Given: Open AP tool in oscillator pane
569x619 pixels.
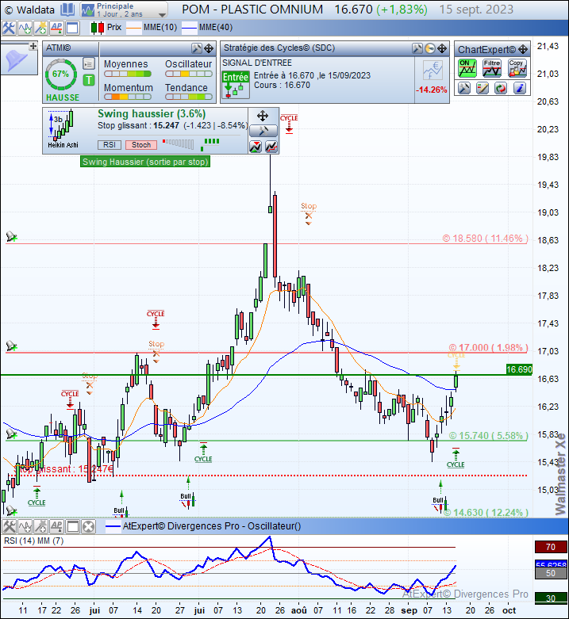Looking at the screenshot, I should click(x=56, y=526).
